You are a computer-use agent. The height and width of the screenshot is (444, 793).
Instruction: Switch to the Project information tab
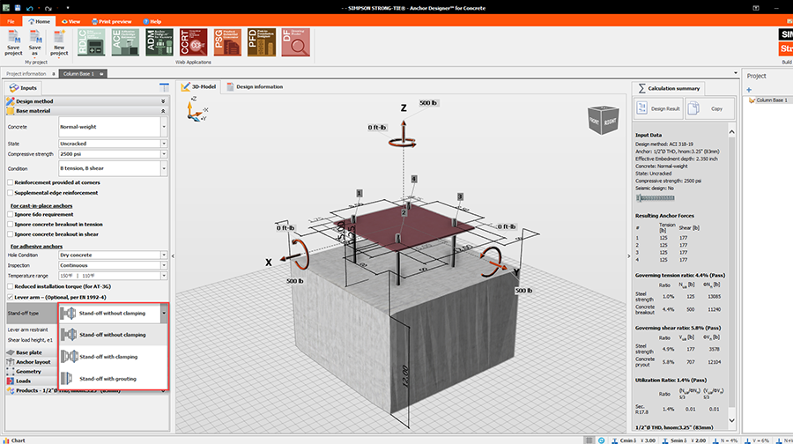29,74
